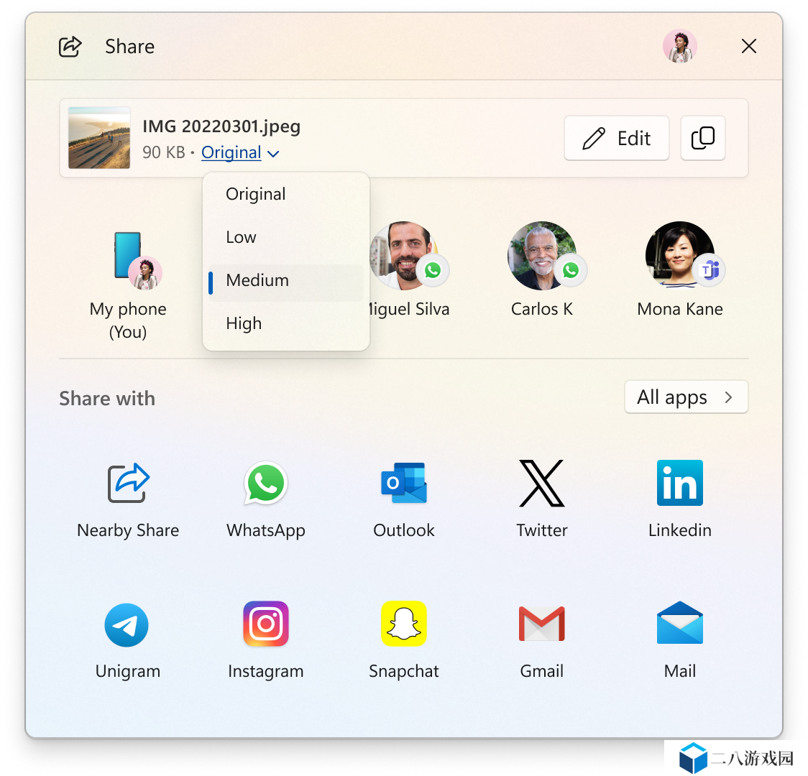Open the All apps list
Viewport: 808px width, 776px height.
pos(686,397)
